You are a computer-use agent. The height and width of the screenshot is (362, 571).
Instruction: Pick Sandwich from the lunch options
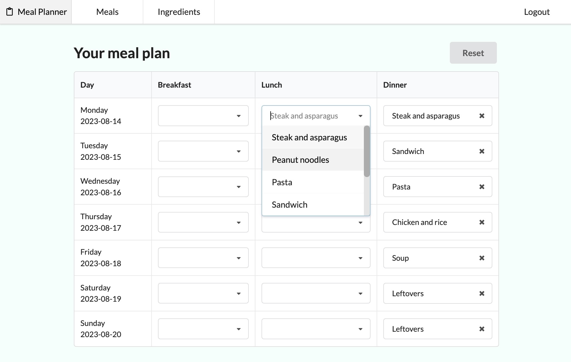point(289,205)
